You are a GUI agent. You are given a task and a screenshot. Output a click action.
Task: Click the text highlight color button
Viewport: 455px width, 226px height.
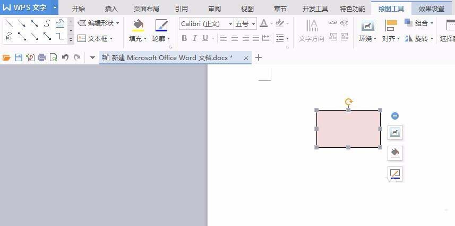[x=280, y=23]
